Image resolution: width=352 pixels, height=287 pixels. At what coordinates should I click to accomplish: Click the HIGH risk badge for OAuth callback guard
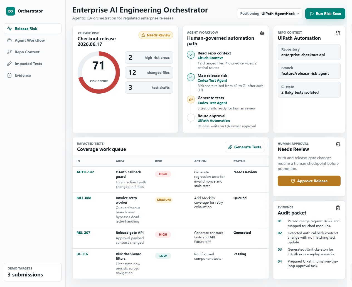pos(163,174)
